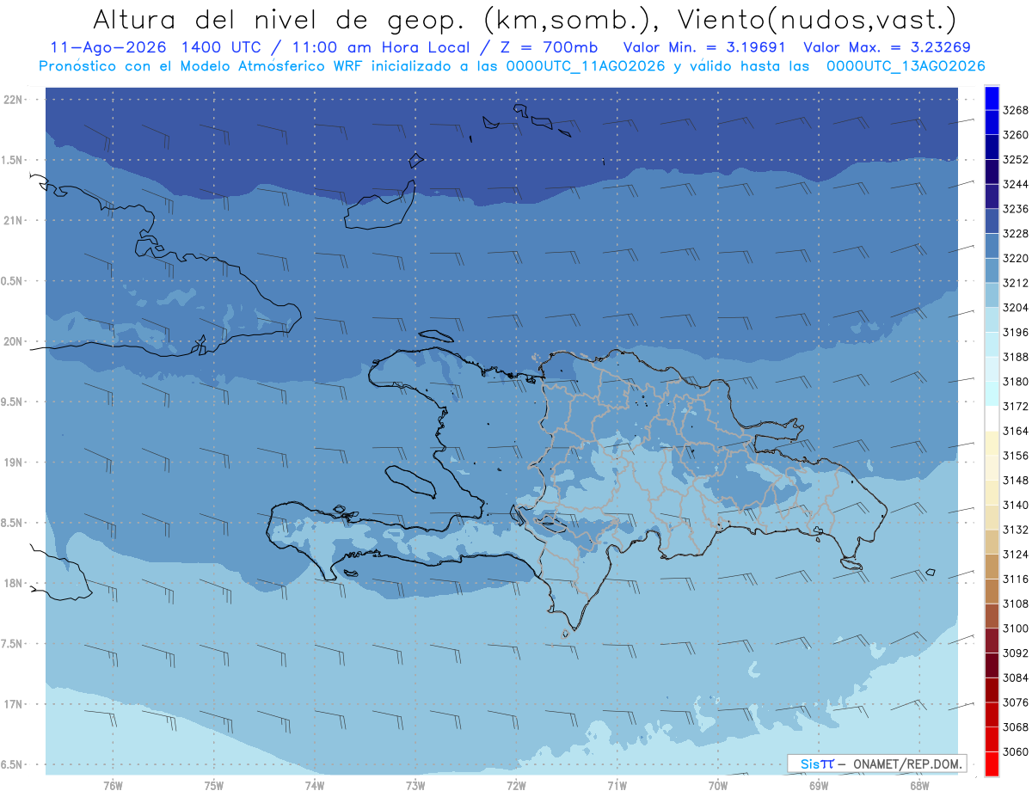
Task: Click the legend swatch between 3100 and 3092
Action: (992, 641)
